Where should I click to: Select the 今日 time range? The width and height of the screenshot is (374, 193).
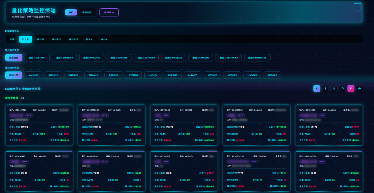[x=12, y=39]
